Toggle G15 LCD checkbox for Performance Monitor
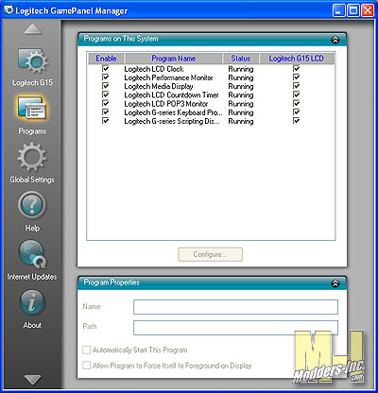Image resolution: width=378 pixels, height=393 pixels. click(x=296, y=77)
